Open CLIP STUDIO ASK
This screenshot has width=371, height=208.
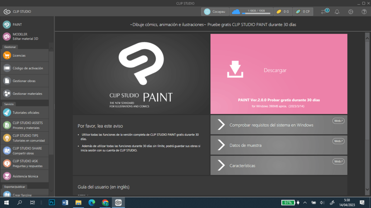pos(25,163)
